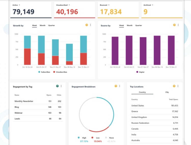Toggle Subscribes legend in Growth chart

(x=44, y=72)
